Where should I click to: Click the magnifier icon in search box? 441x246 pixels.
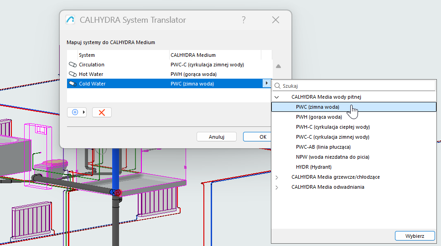[278, 85]
